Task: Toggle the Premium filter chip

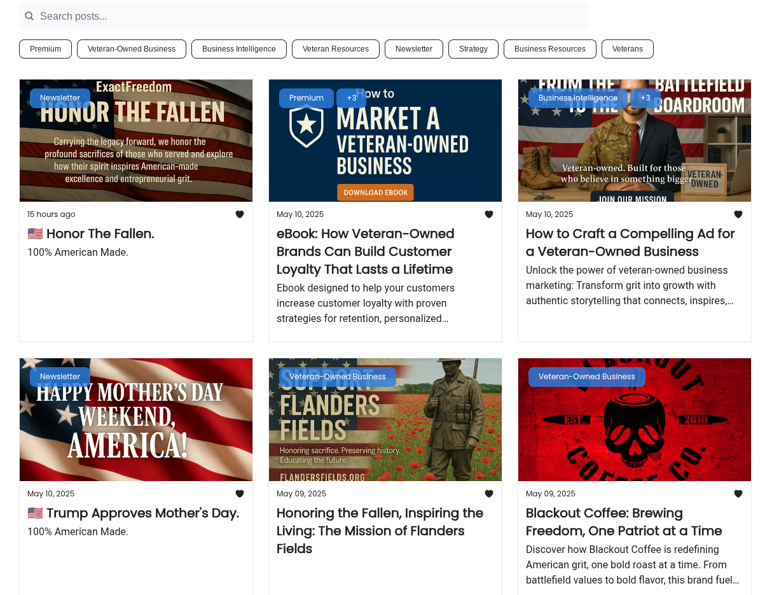Action: tap(45, 49)
